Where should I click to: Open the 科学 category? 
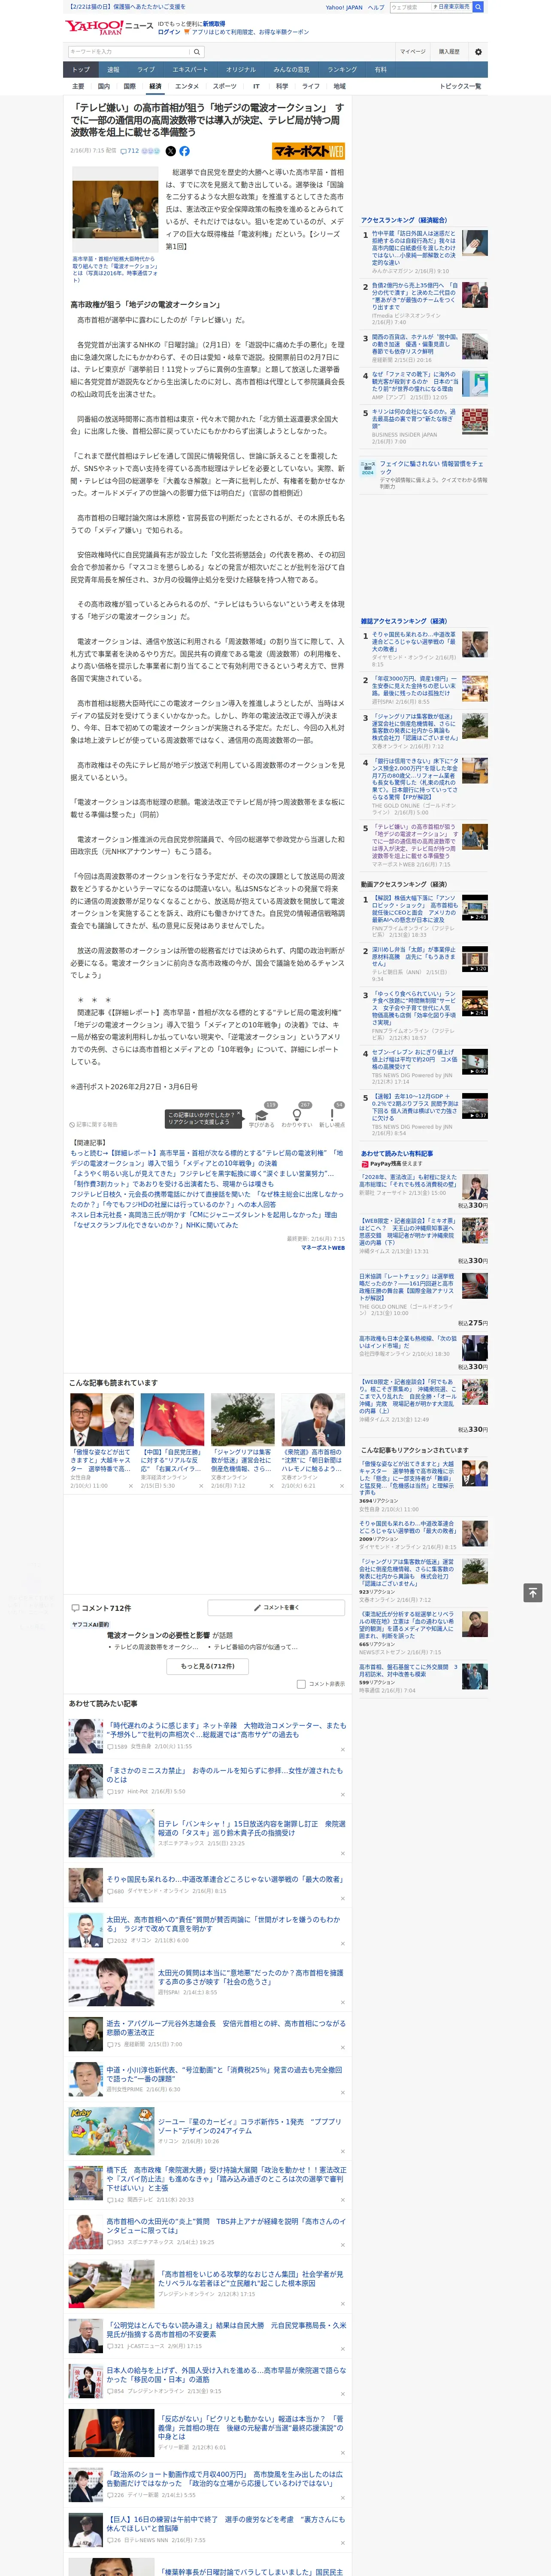pyautogui.click(x=282, y=86)
